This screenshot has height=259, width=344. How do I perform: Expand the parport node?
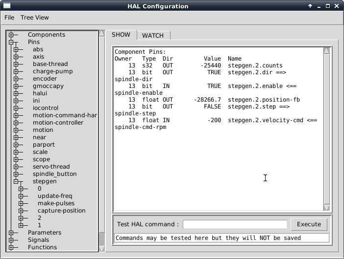tap(16, 145)
